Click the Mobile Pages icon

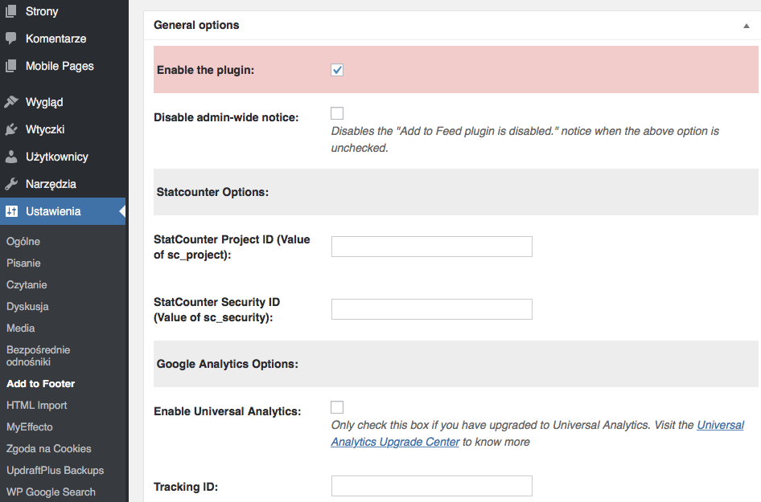pos(10,66)
